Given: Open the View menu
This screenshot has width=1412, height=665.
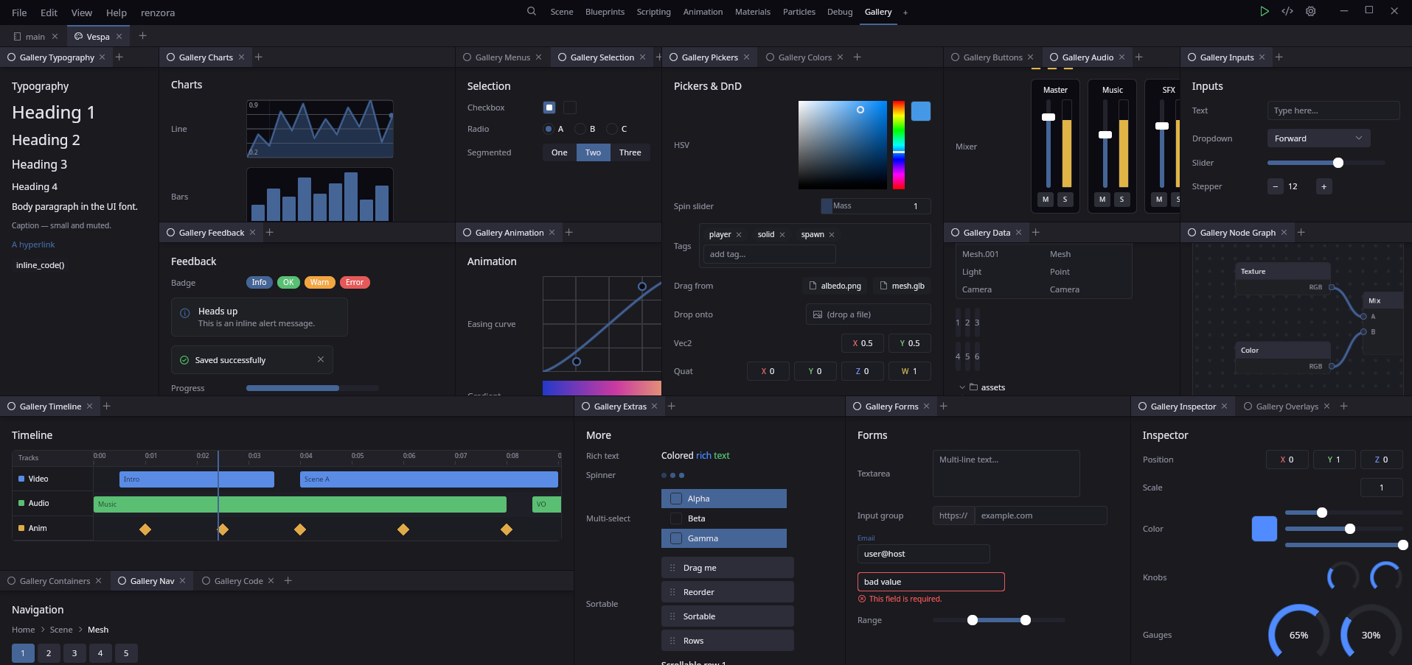Looking at the screenshot, I should pyautogui.click(x=82, y=13).
